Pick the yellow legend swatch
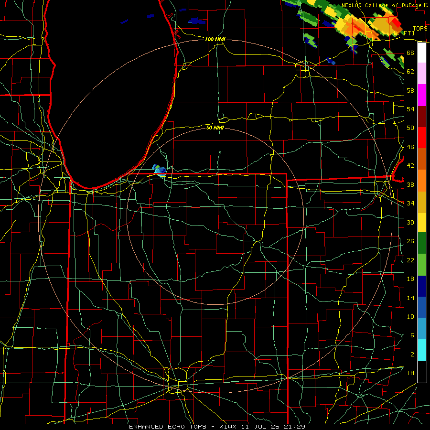 [x=422, y=222]
